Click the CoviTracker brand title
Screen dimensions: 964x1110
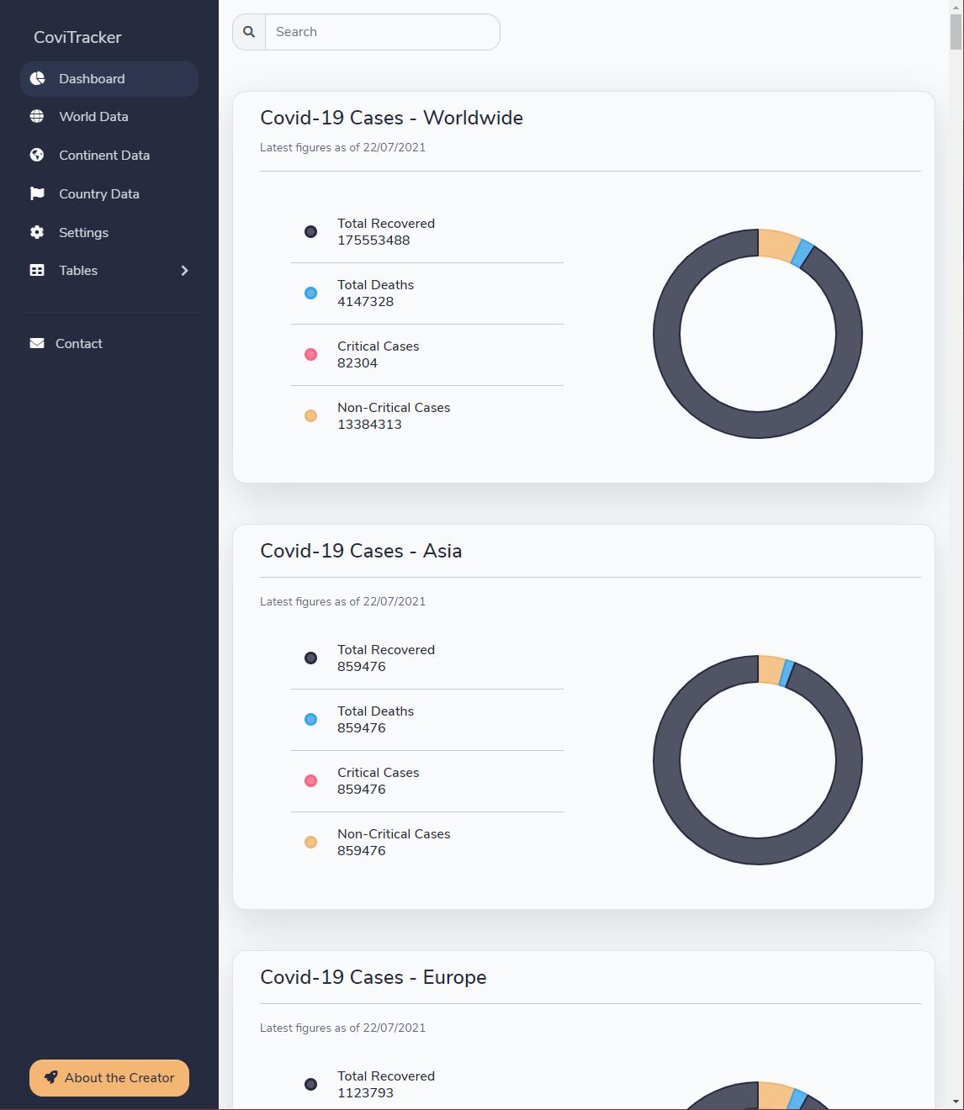pos(77,37)
